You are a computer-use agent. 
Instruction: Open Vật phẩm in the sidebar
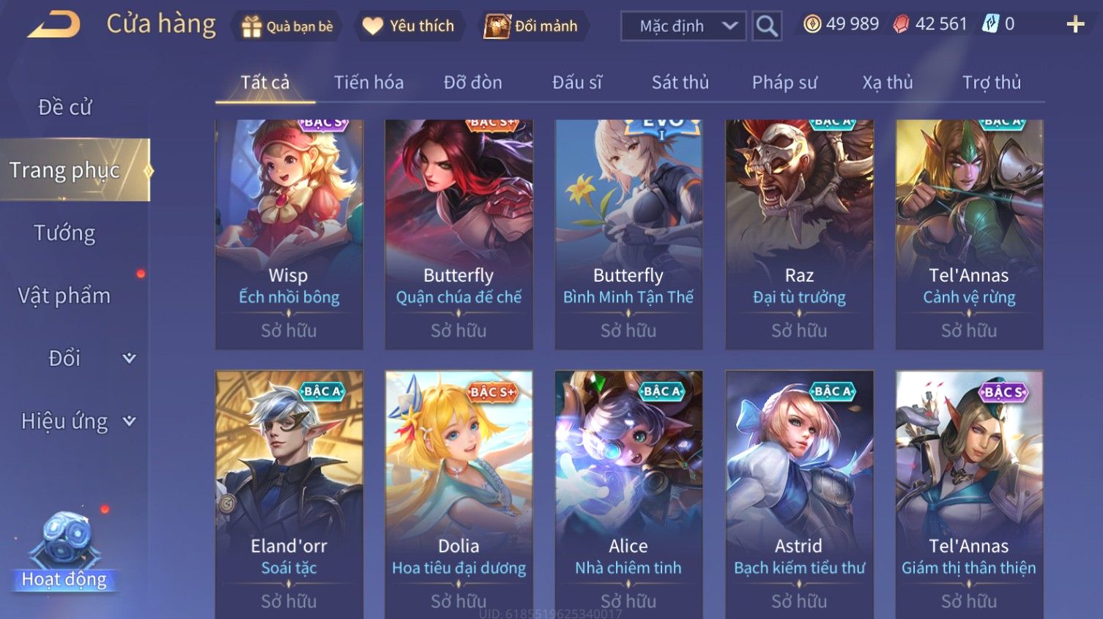pyautogui.click(x=64, y=296)
